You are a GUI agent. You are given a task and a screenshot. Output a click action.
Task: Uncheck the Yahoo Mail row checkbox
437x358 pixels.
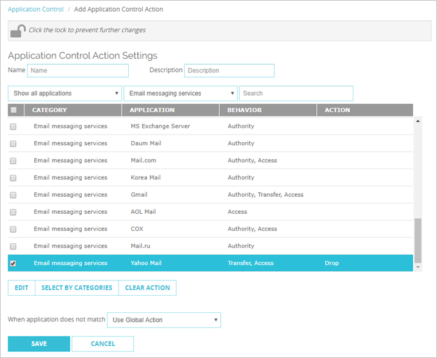point(13,263)
